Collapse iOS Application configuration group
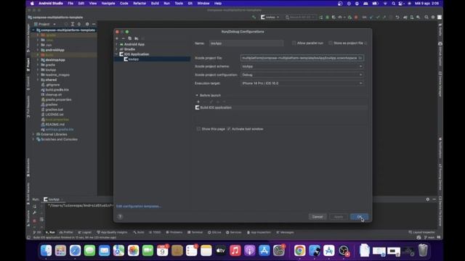Viewport: 465px width, 261px height. tap(117, 54)
